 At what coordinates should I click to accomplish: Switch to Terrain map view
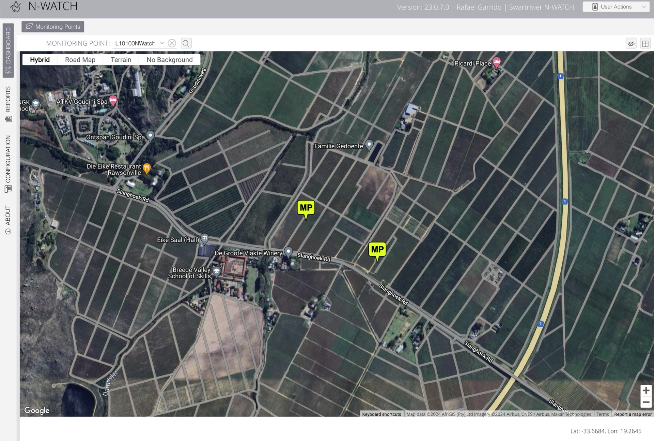pos(121,60)
